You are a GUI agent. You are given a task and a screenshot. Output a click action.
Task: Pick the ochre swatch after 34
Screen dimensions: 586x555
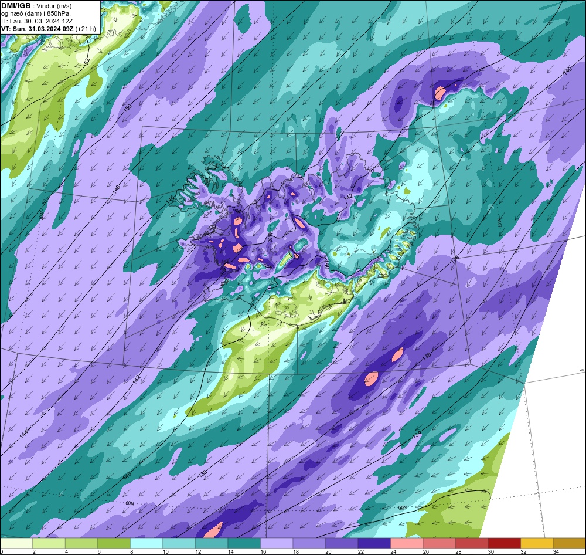[x=569, y=543]
